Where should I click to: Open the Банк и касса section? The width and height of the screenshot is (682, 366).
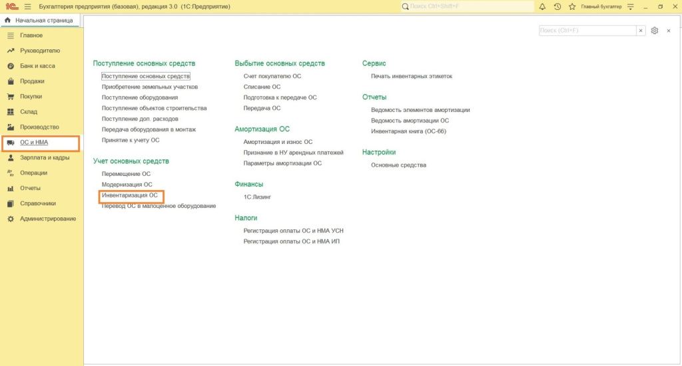click(x=37, y=66)
